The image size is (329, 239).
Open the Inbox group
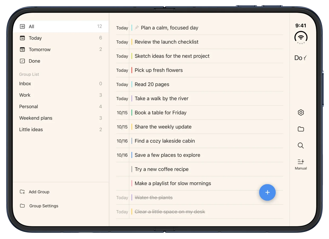(61, 84)
